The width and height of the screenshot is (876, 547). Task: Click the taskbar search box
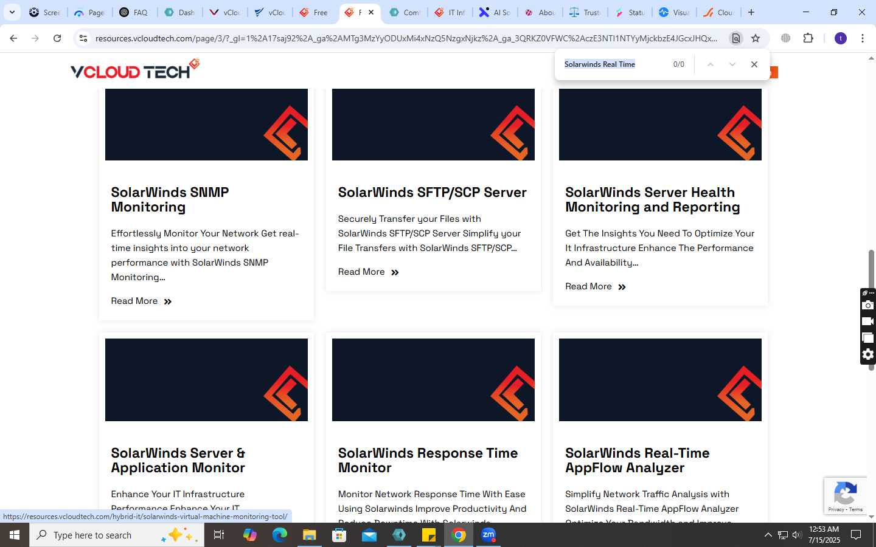coord(117,535)
